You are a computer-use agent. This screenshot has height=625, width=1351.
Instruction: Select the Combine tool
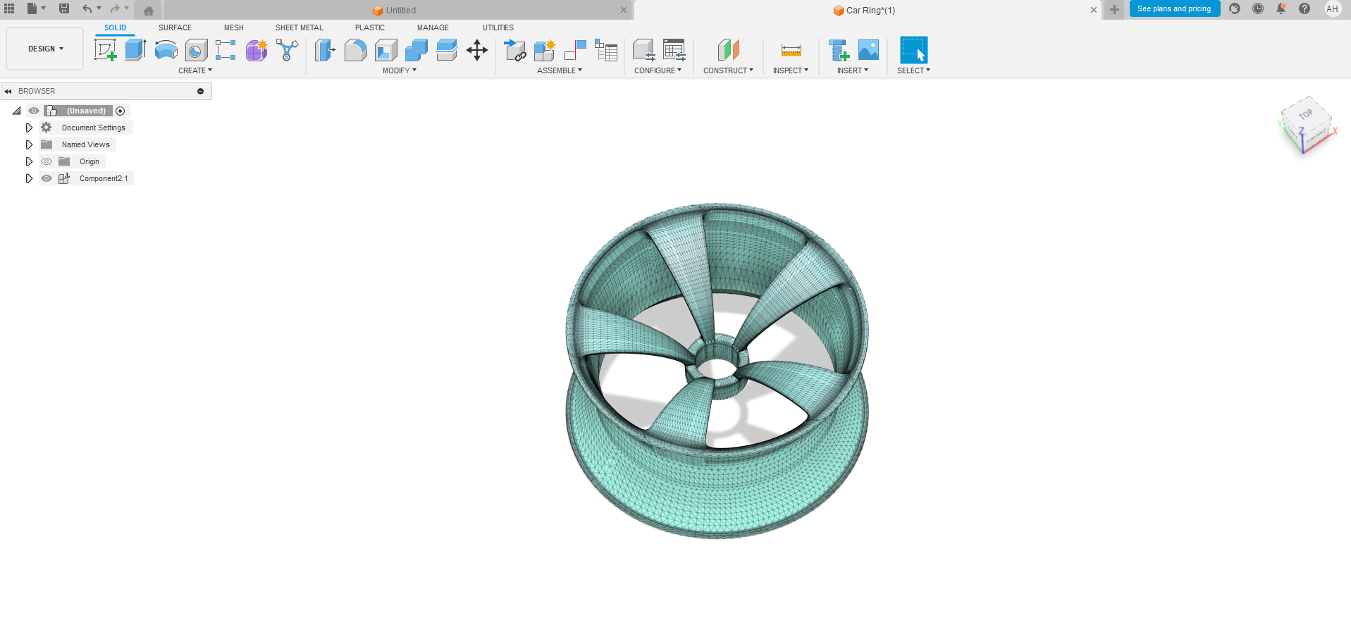[416, 50]
